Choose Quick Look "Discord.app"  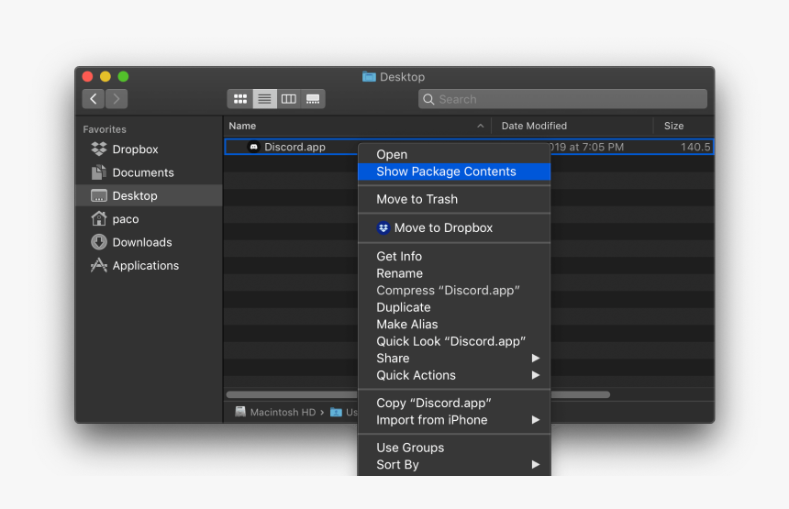pos(454,341)
